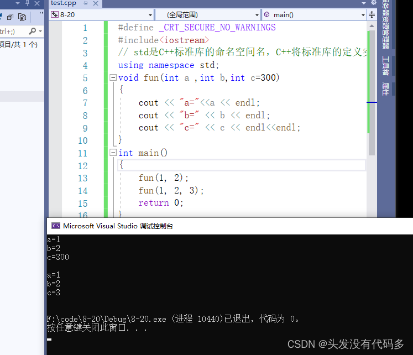Close the test.cpp tab

[x=96, y=3]
